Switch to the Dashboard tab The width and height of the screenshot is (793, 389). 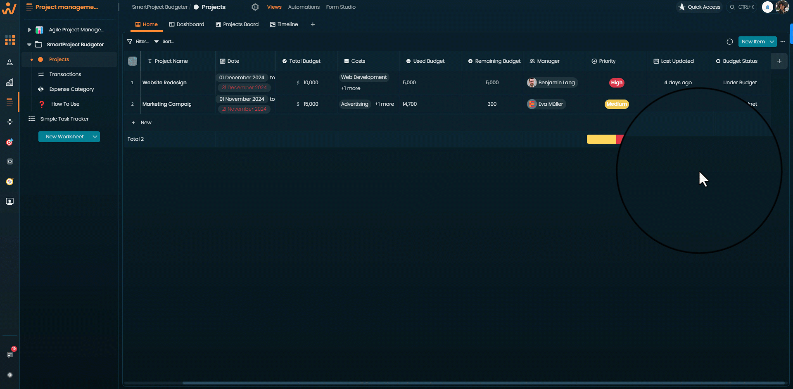187,24
